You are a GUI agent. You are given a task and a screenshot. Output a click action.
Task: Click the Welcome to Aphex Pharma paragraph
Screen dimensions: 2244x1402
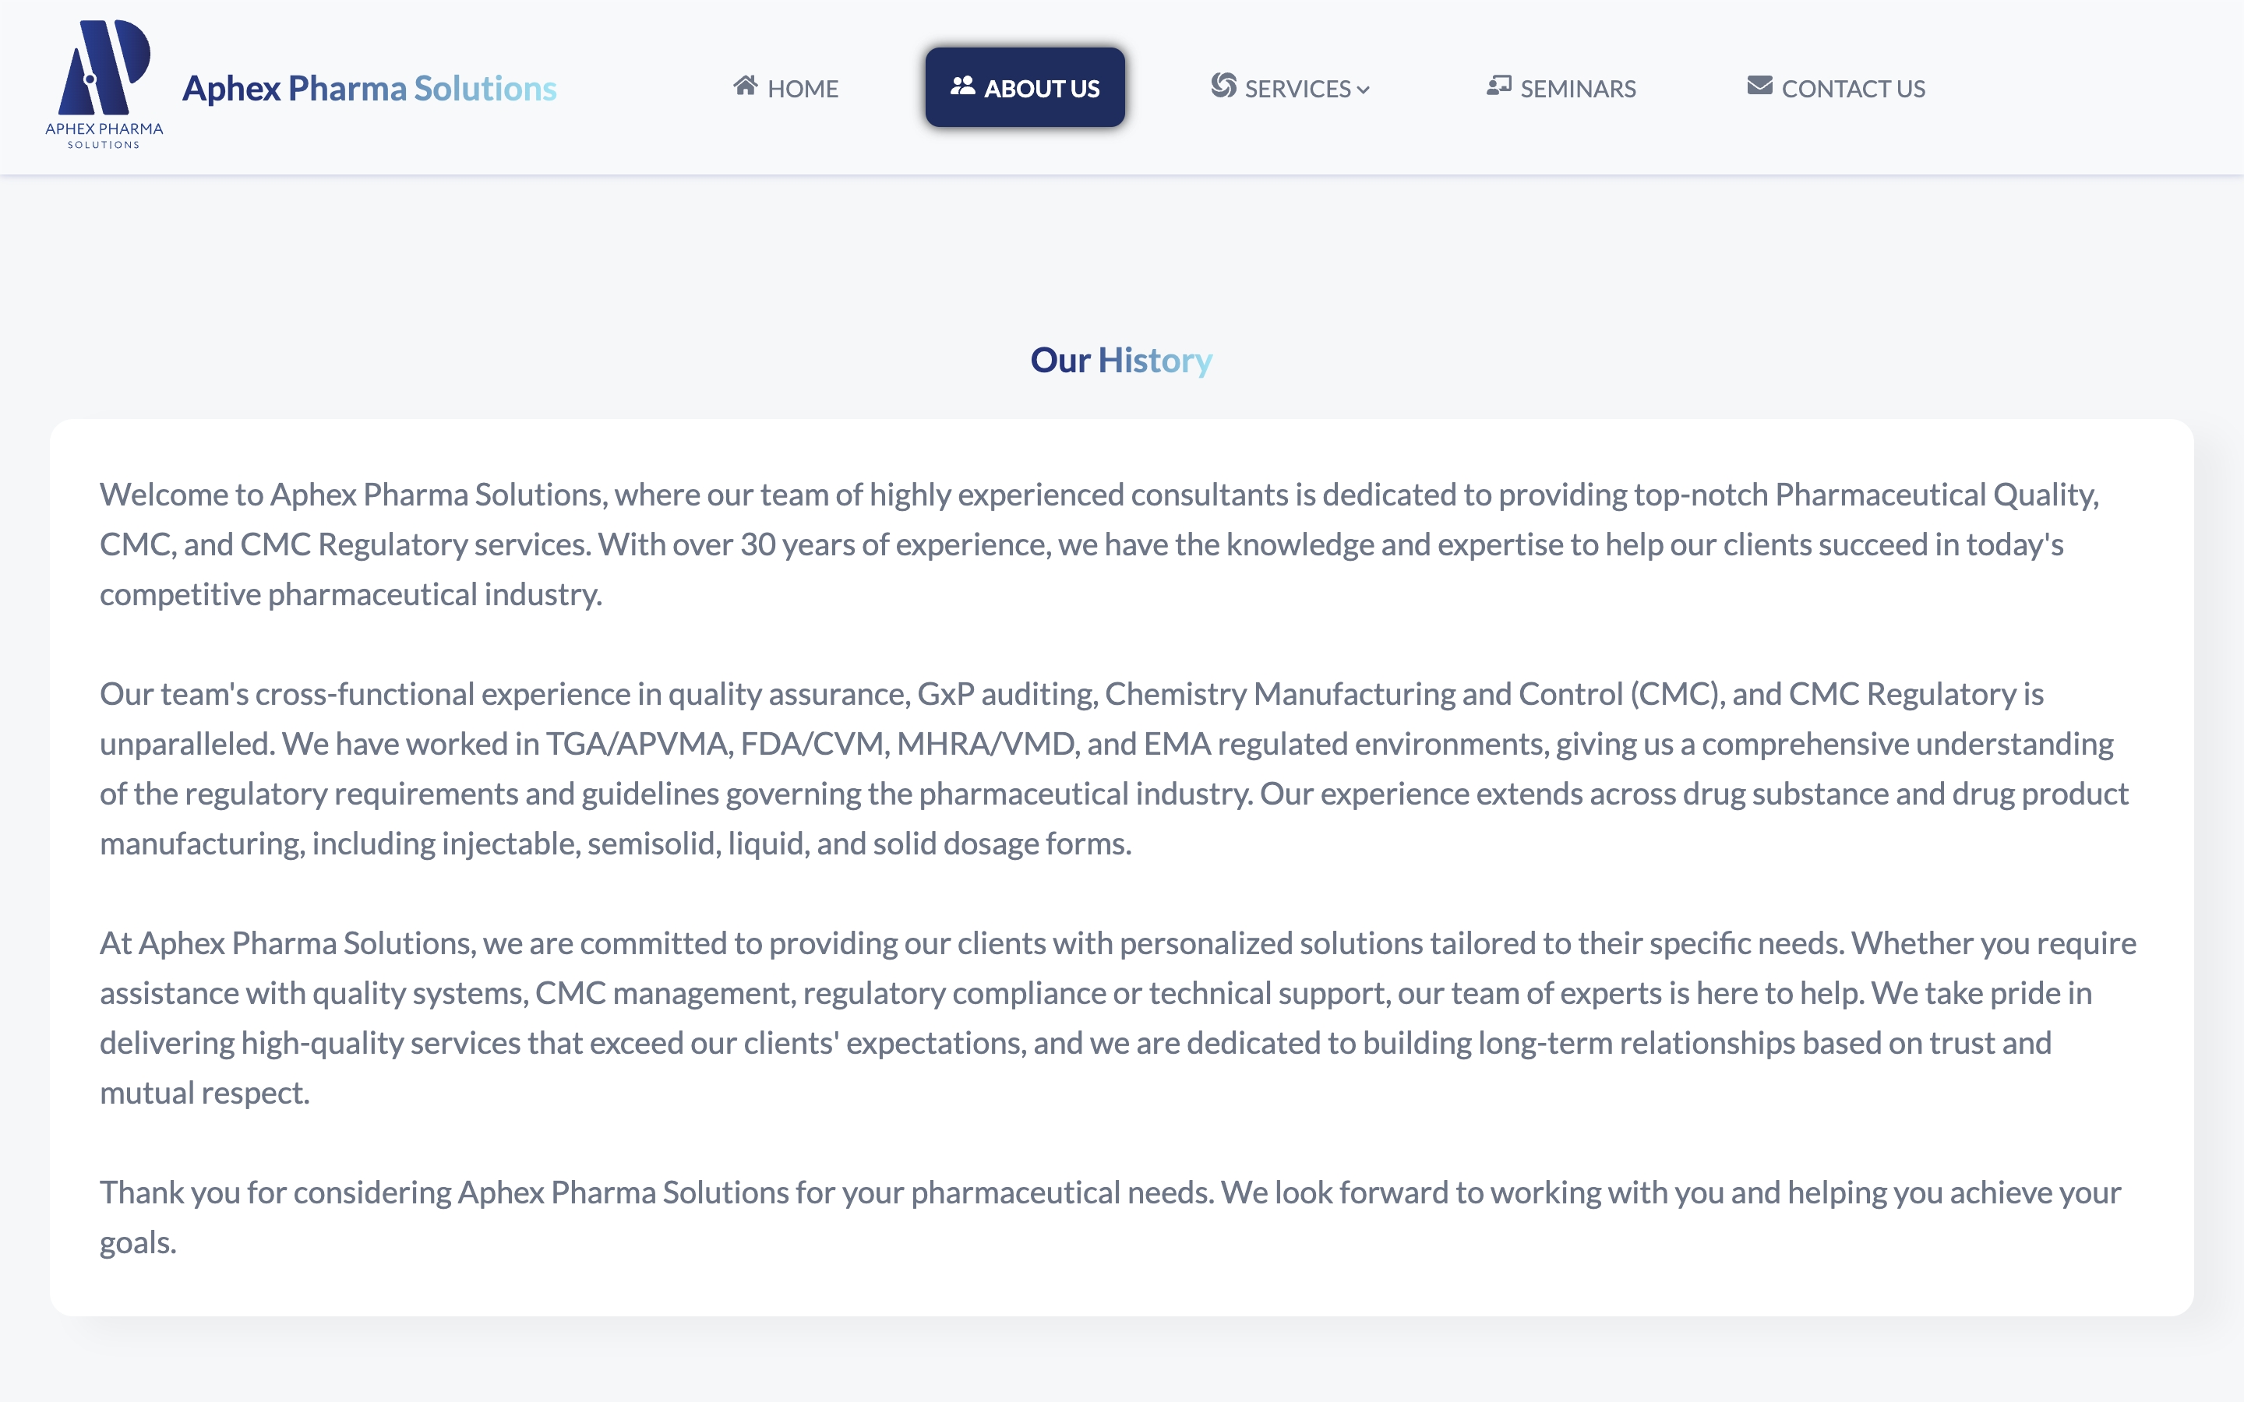coord(1099,544)
